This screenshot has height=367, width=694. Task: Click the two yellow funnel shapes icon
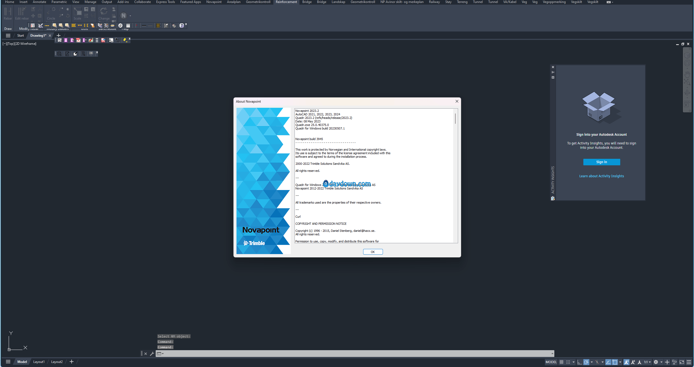tap(80, 26)
